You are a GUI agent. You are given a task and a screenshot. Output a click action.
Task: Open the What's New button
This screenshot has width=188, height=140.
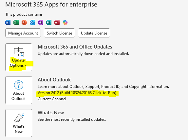pyautogui.click(x=19, y=123)
